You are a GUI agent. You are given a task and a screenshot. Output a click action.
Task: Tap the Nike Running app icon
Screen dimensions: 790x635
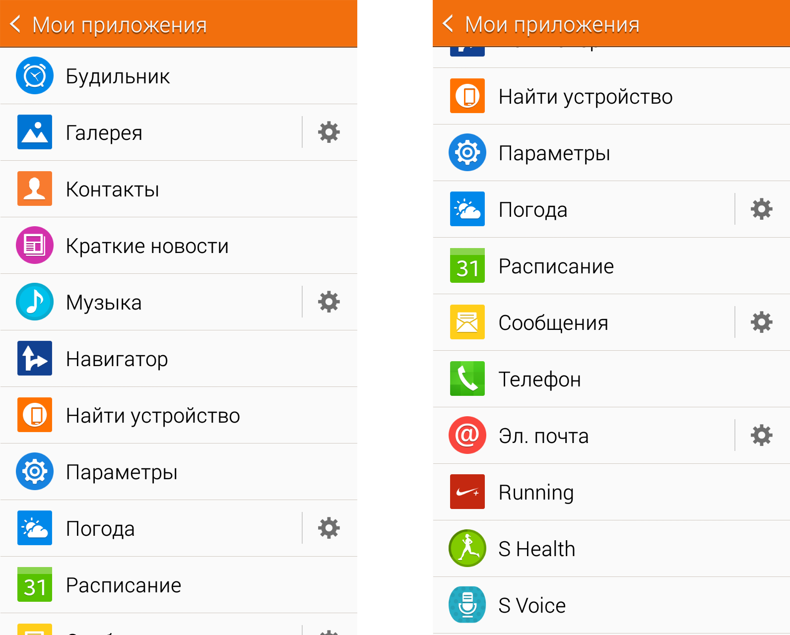467,492
